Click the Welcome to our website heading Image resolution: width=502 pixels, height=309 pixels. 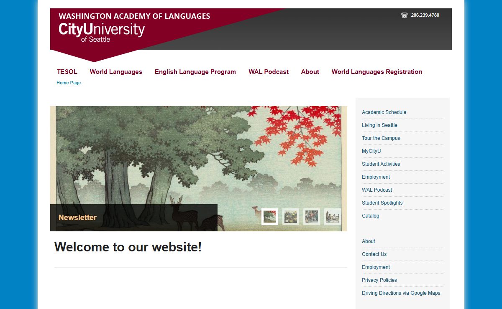click(128, 247)
